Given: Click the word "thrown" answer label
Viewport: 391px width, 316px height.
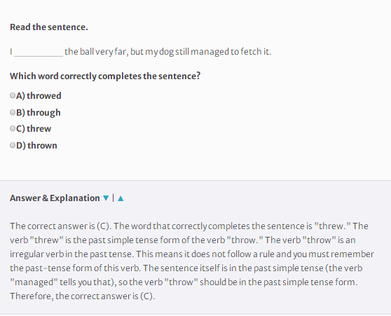Looking at the screenshot, I should point(42,146).
